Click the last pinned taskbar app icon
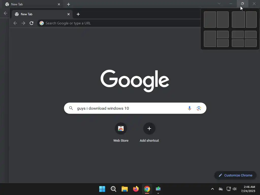The height and width of the screenshot is (195, 260). tap(158, 189)
